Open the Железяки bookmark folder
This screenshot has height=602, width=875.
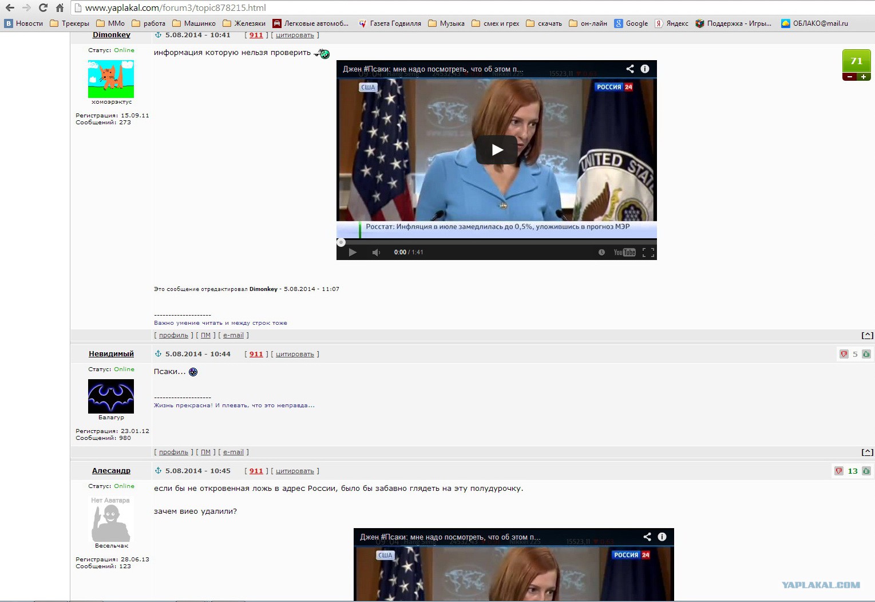tap(244, 23)
